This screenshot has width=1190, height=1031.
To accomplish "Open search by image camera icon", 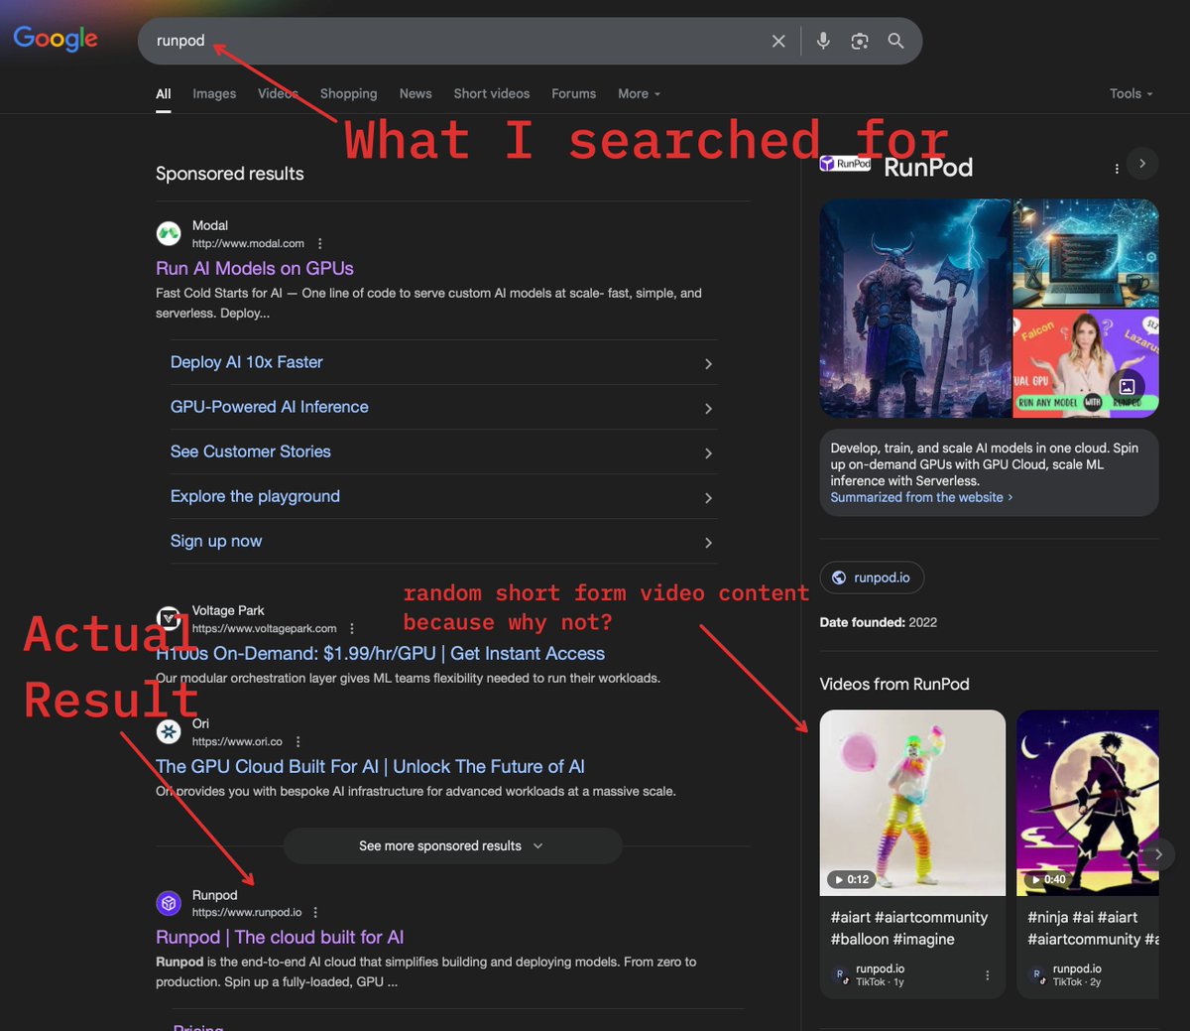I will pyautogui.click(x=860, y=41).
